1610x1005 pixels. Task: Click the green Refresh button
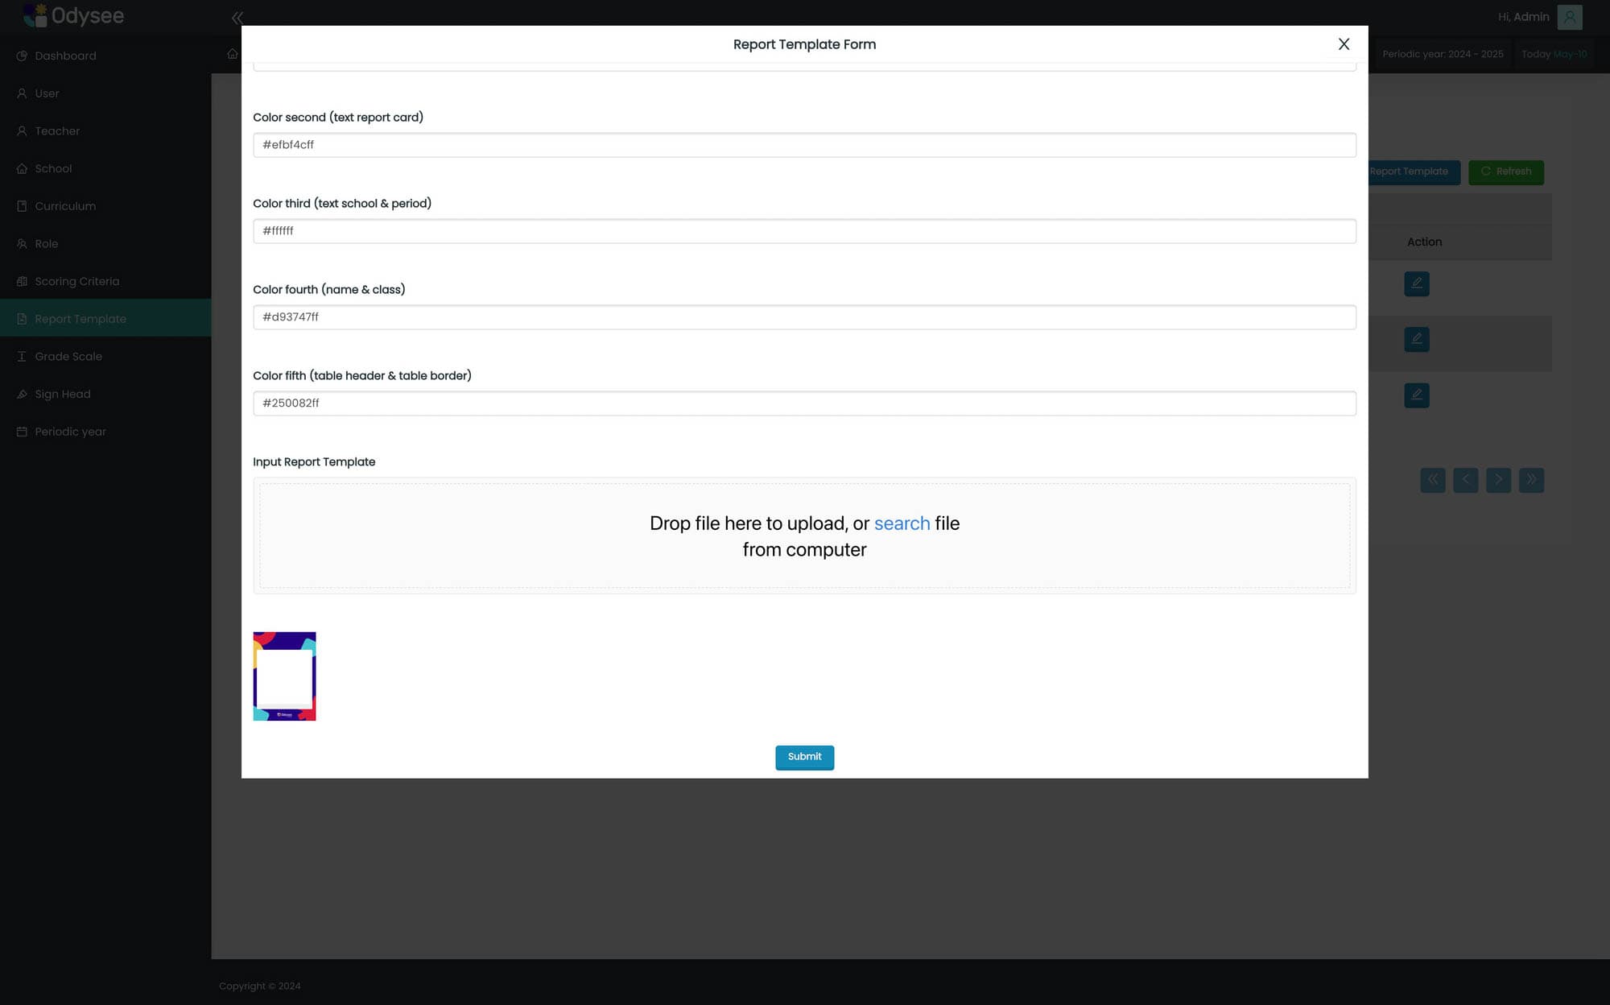(1506, 172)
